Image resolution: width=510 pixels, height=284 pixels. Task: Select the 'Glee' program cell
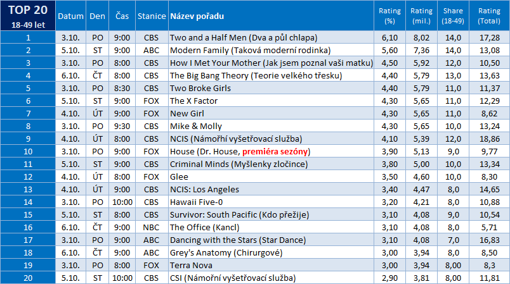178,177
